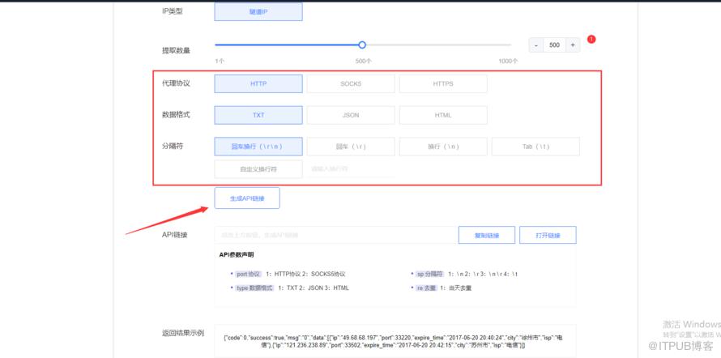
Task: Click the 代理协议 label
Action: (176, 83)
